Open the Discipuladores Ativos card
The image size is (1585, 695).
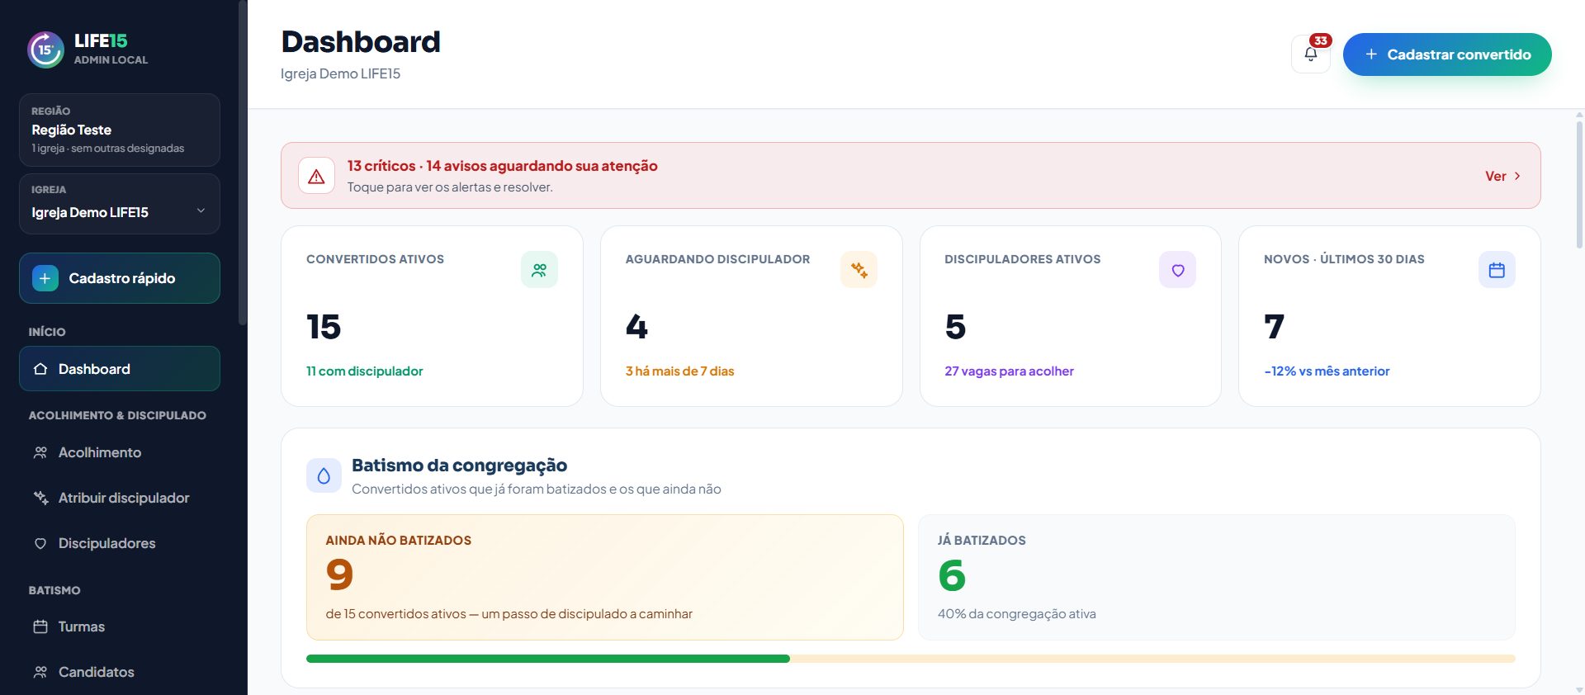[1071, 316]
